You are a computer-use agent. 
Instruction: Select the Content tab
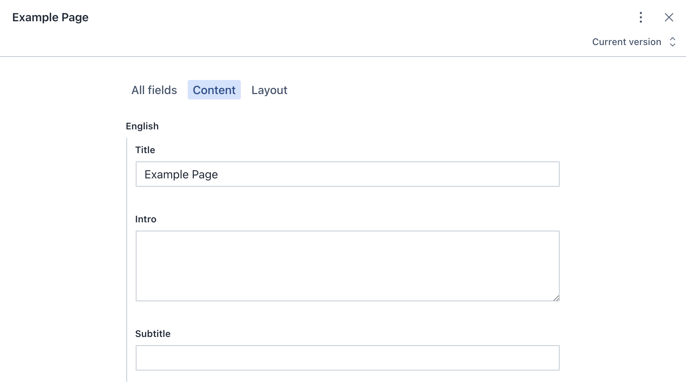click(214, 90)
